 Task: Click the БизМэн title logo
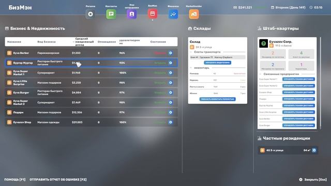click(x=20, y=7)
